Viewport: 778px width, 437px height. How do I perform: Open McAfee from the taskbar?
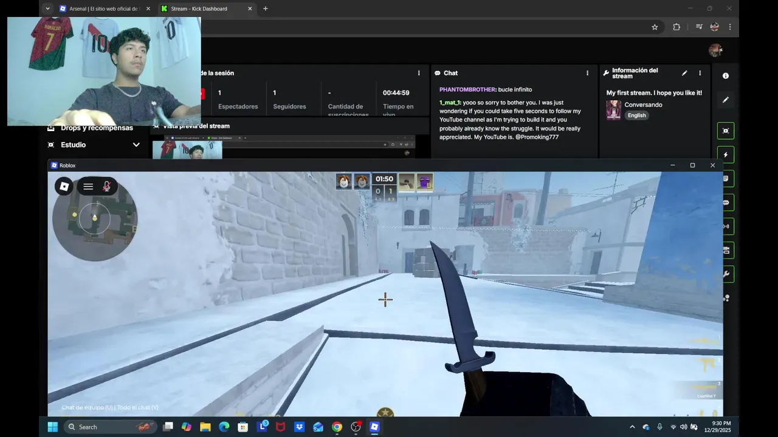tap(280, 427)
